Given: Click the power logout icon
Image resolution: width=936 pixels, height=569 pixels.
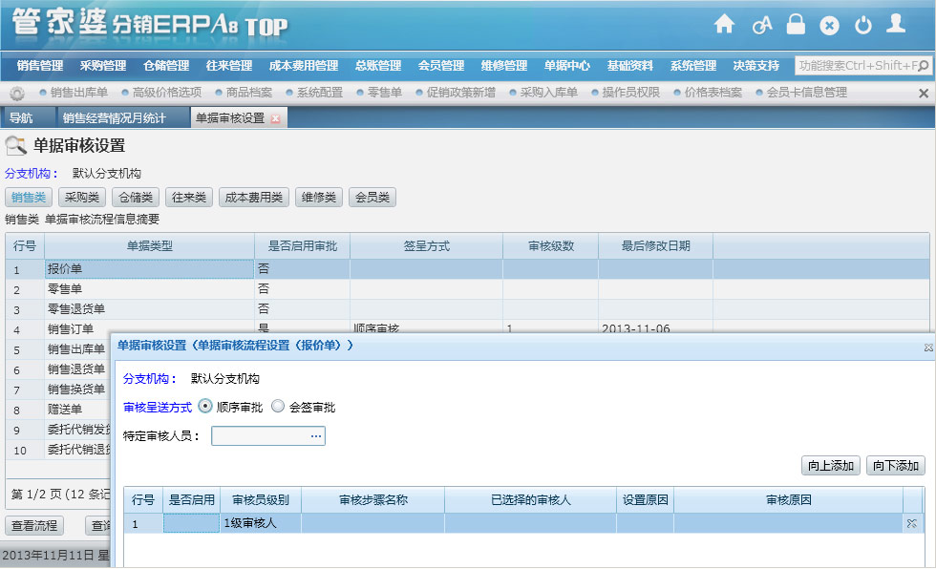Looking at the screenshot, I should pyautogui.click(x=862, y=26).
